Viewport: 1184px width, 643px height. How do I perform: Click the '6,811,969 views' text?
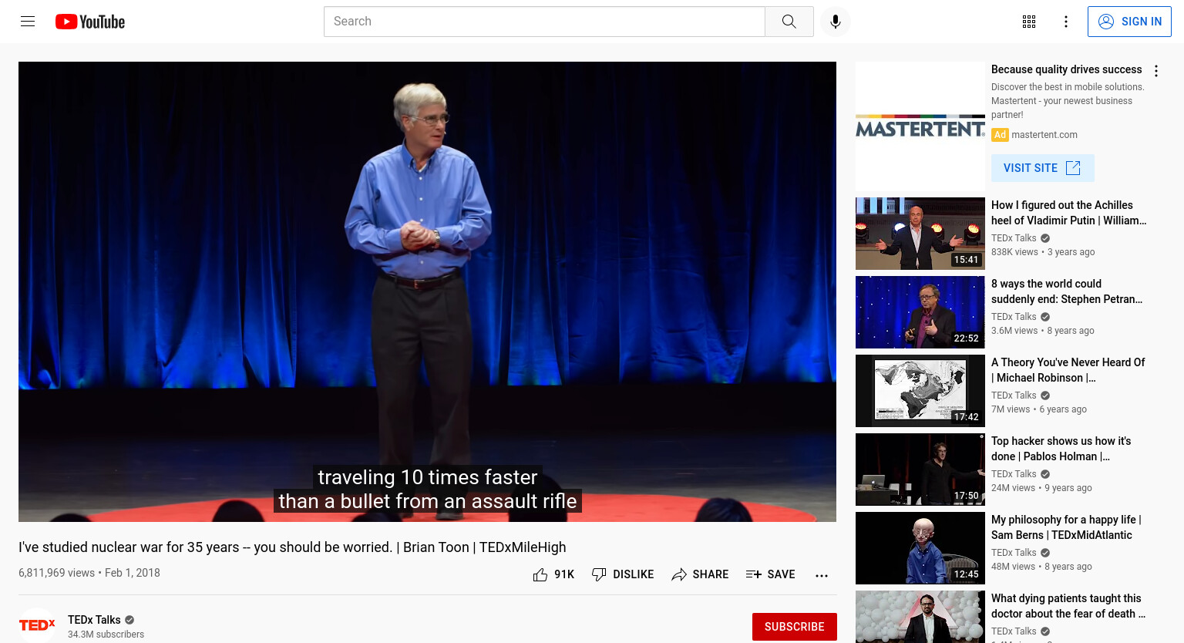[x=56, y=573]
